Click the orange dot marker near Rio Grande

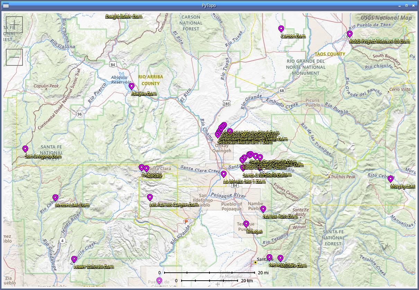[x=186, y=221]
